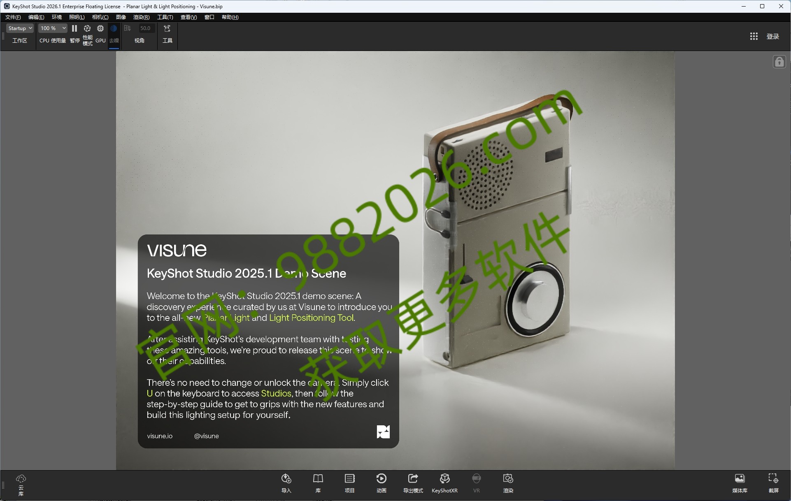Click the 50.0 field of view input
The height and width of the screenshot is (501, 791).
pos(146,28)
